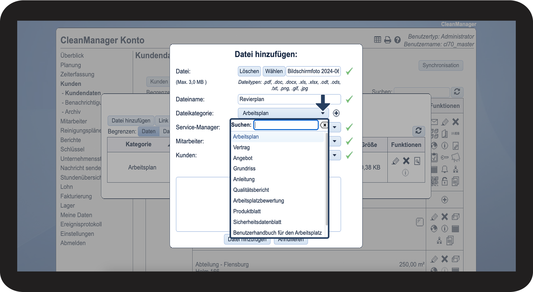Screen dimensions: 533x292
Task: Choose Qualitätsbericht in the category list
Action: [x=251, y=190]
